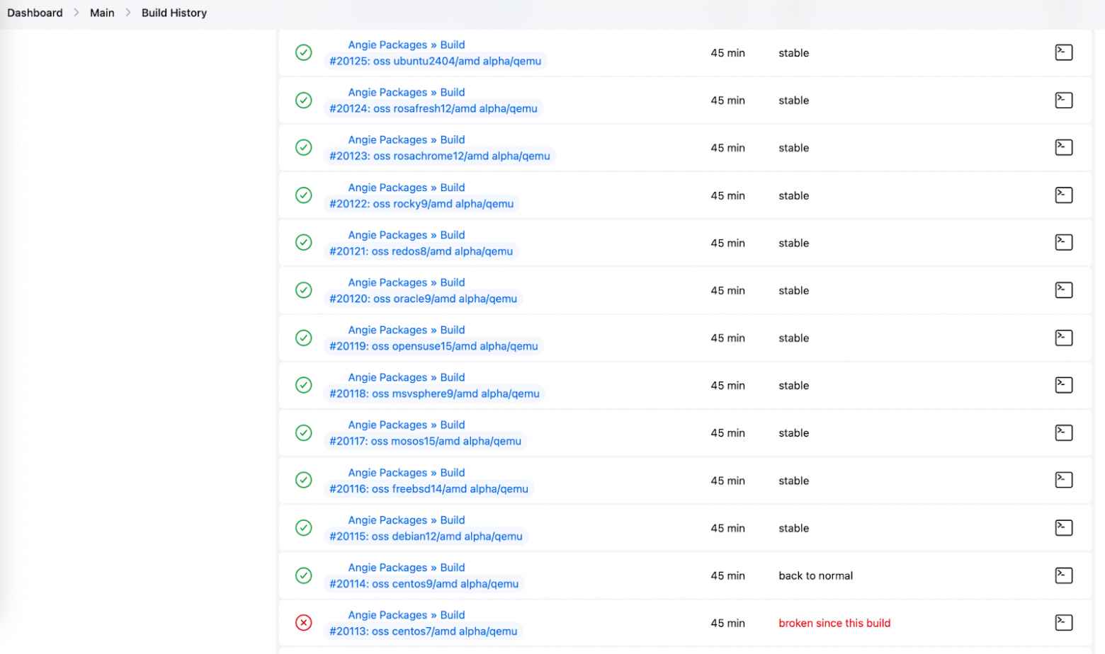Open build #20119 opensuse15 link
The image size is (1105, 654).
coord(433,346)
